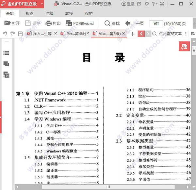The height and width of the screenshot is (190, 196).
Task: Click '1.3 编写 C++应用程序' entry
Action: coord(61,113)
